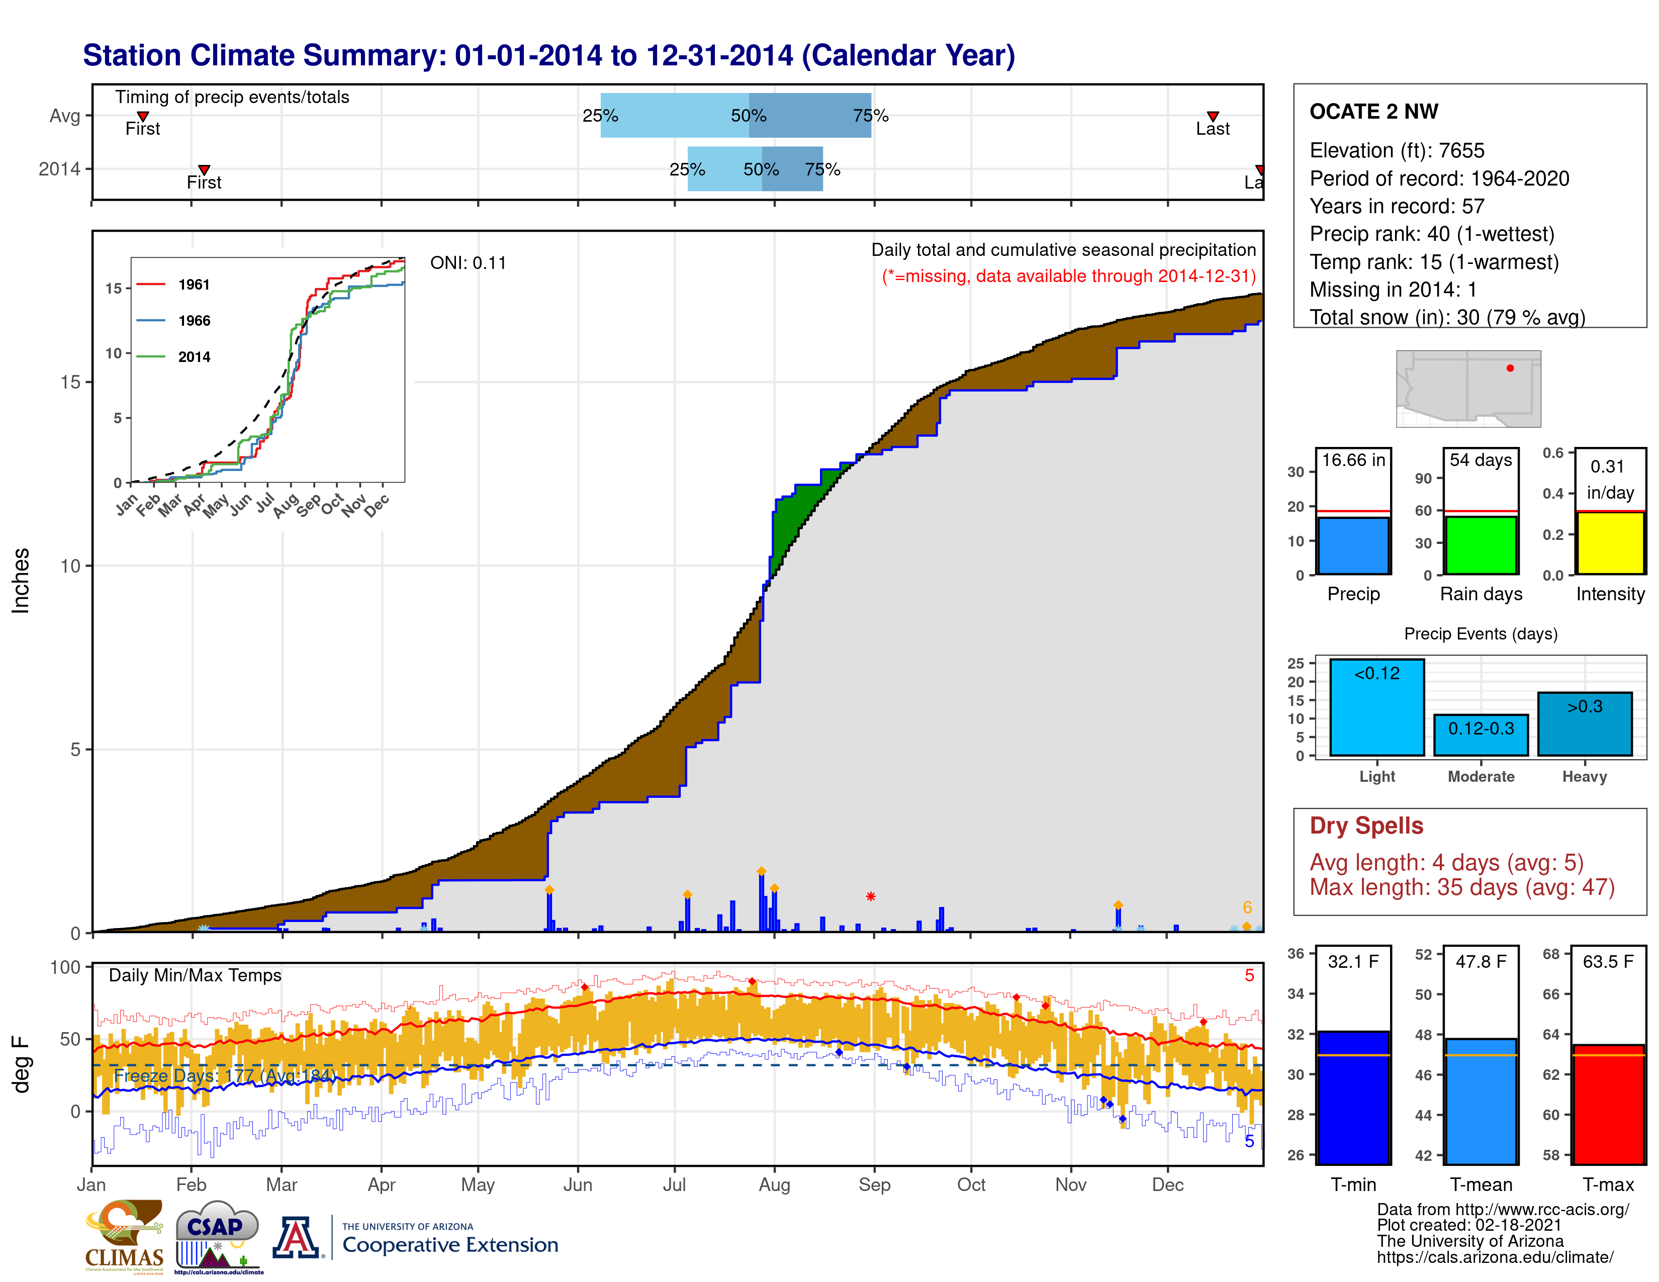Click the blue T-min bar
1659x1282 pixels.
[x=1354, y=1097]
